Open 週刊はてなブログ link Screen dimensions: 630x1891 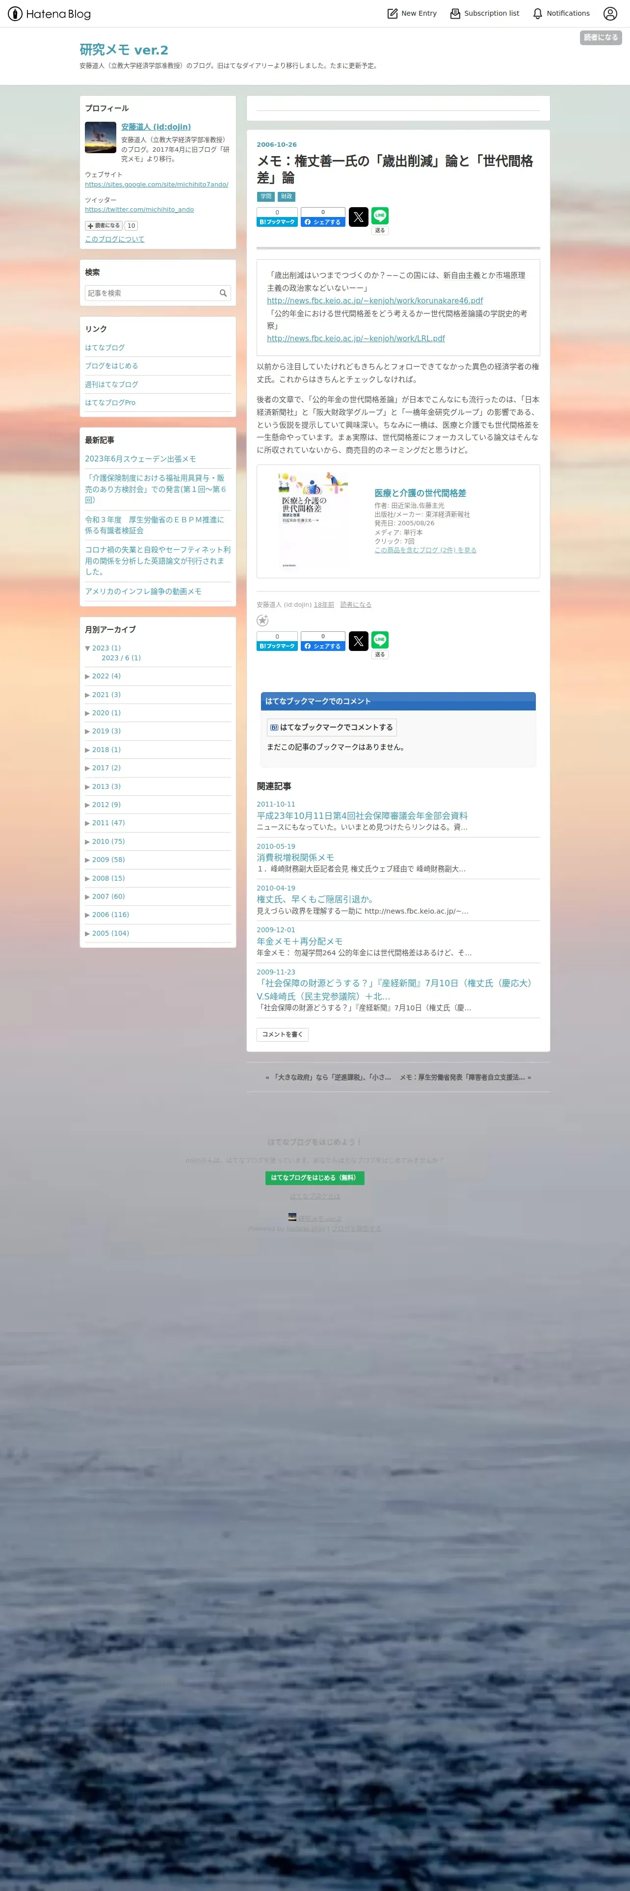click(111, 385)
